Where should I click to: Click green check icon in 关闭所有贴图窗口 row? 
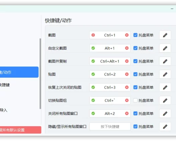[93, 113]
